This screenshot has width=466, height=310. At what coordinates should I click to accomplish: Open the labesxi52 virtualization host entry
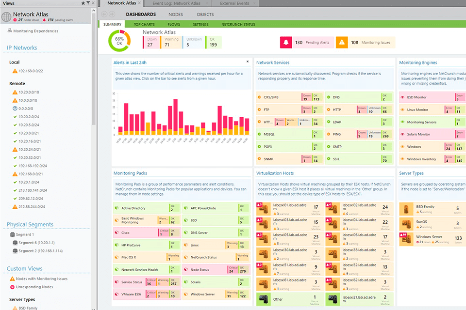(359, 269)
